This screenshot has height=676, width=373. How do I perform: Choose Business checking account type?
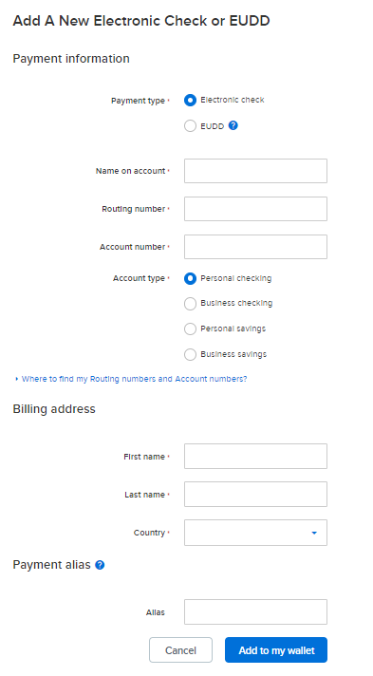[x=190, y=304]
